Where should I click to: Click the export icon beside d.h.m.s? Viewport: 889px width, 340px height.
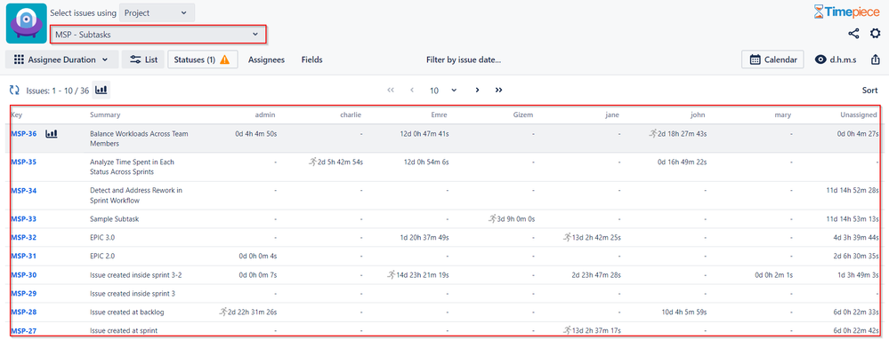click(x=876, y=59)
